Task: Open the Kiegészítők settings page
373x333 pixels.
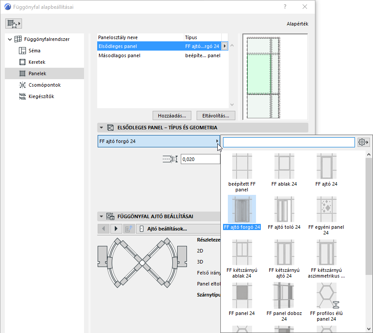Action: point(41,96)
